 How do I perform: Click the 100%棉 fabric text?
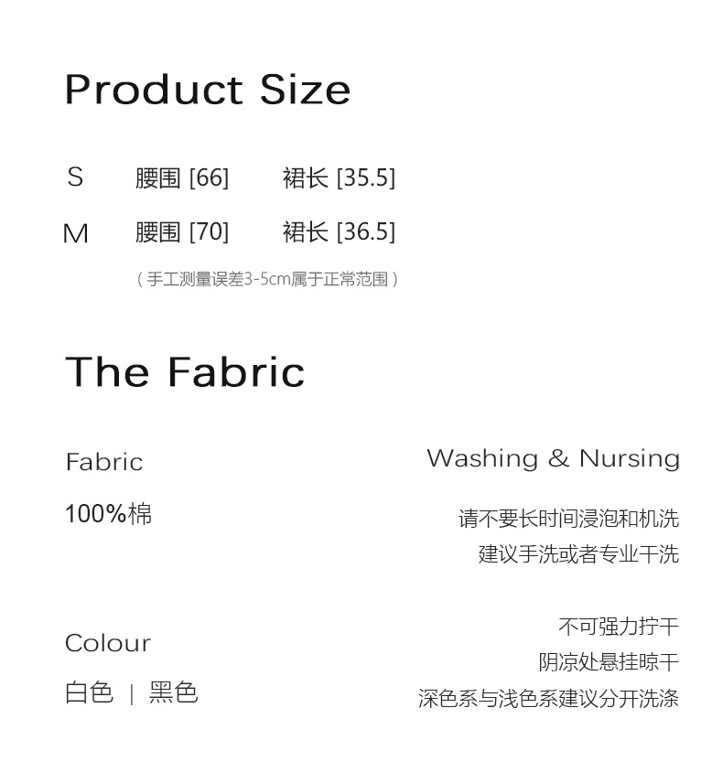coord(108,514)
